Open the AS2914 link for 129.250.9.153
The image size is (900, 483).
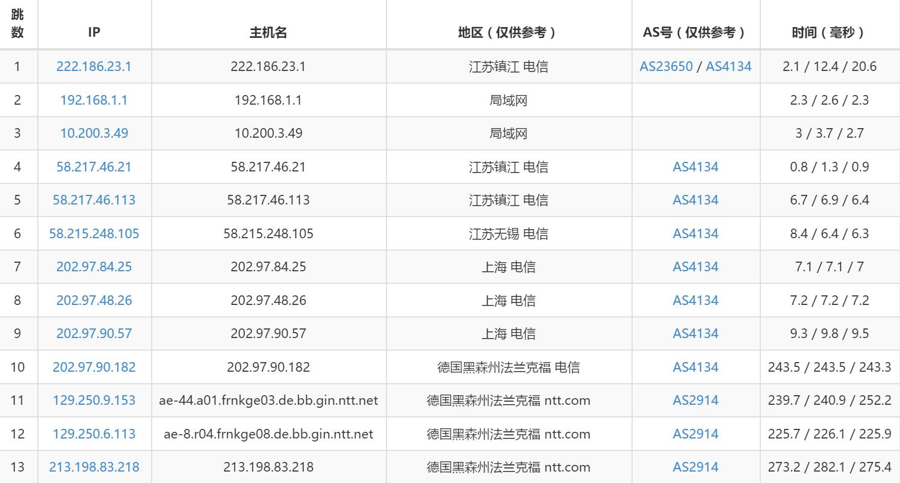[695, 400]
